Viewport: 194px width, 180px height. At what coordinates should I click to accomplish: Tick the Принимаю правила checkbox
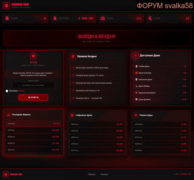(7, 91)
